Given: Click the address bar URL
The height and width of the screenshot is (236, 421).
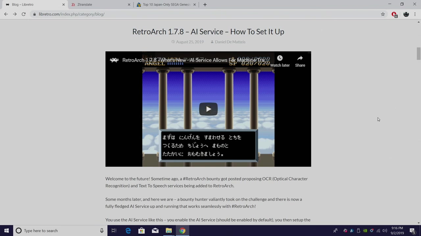Looking at the screenshot, I should pyautogui.click(x=71, y=14).
